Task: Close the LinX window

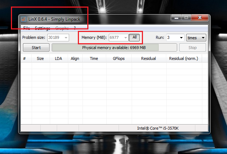Action: click(199, 18)
